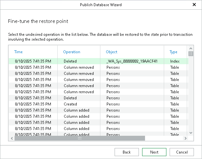The image size is (202, 159).
Task: Cancel the wizard
Action: tap(182, 152)
